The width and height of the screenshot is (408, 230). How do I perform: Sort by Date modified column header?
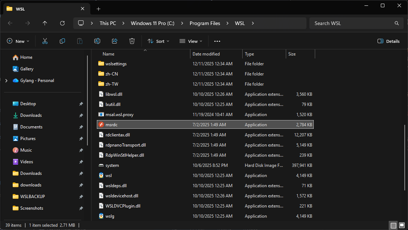point(206,54)
